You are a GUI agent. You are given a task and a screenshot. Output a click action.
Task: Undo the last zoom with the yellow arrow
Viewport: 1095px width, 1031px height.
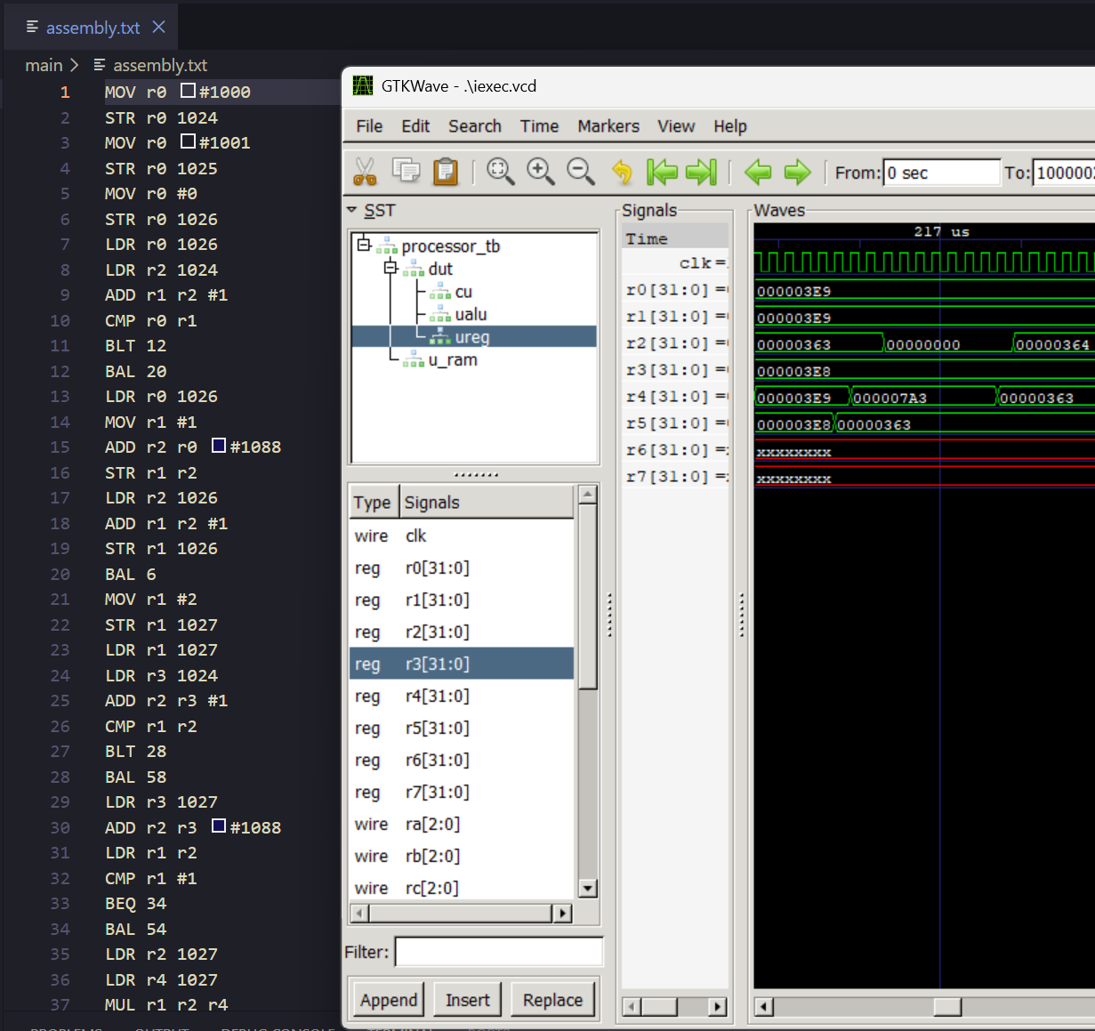point(622,171)
